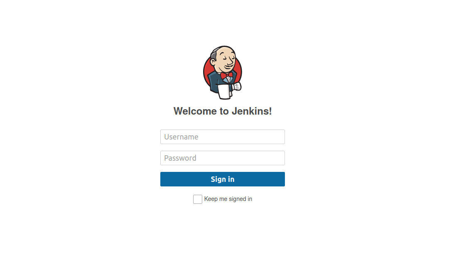Click the "Keep me signed in" label text

coord(228,199)
